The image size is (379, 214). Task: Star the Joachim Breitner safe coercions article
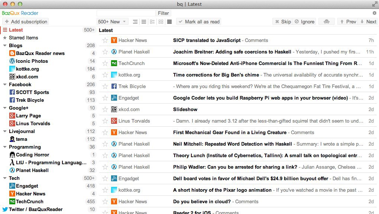pyautogui.click(x=105, y=52)
